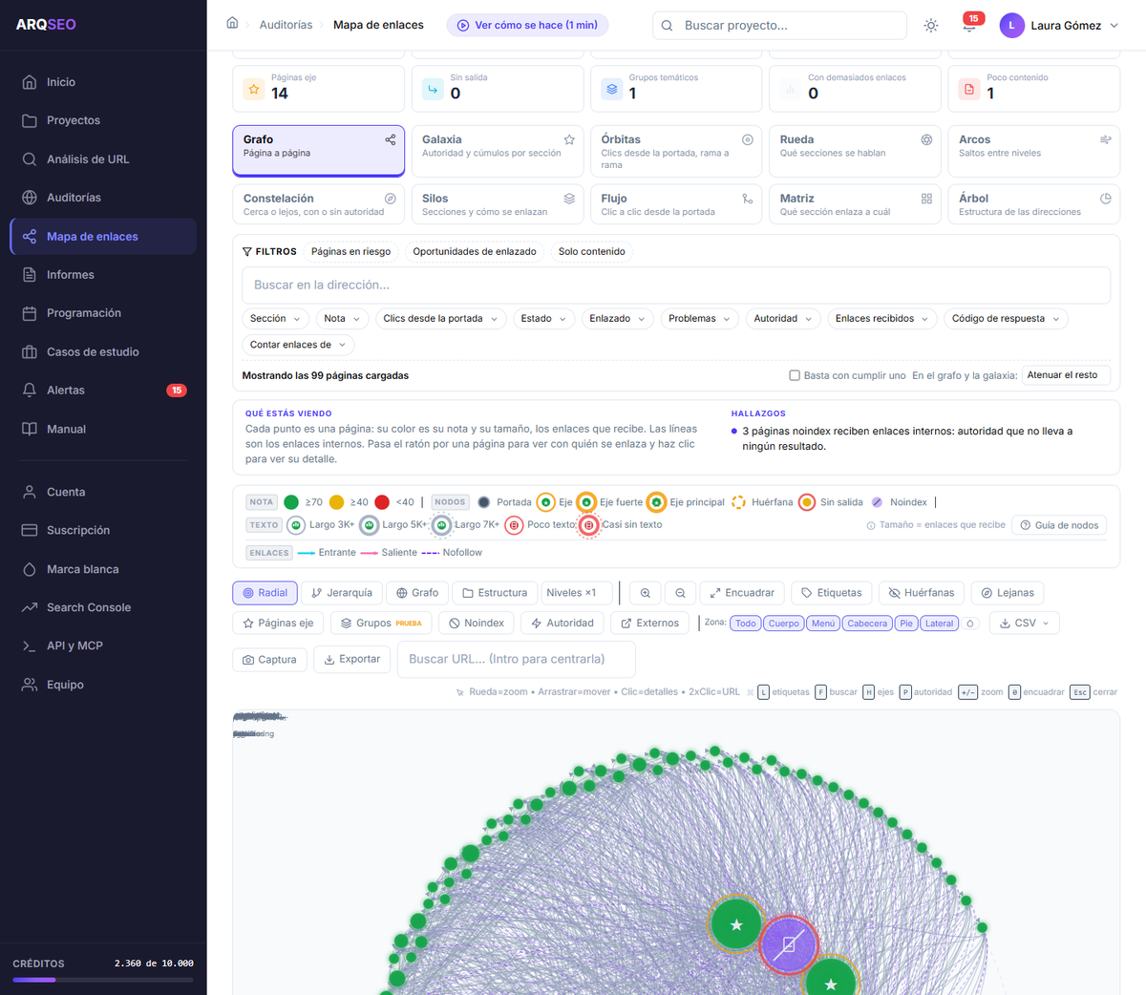Expand Enlaces recibidos filter dropdown
Image resolution: width=1146 pixels, height=995 pixels.
coord(882,319)
